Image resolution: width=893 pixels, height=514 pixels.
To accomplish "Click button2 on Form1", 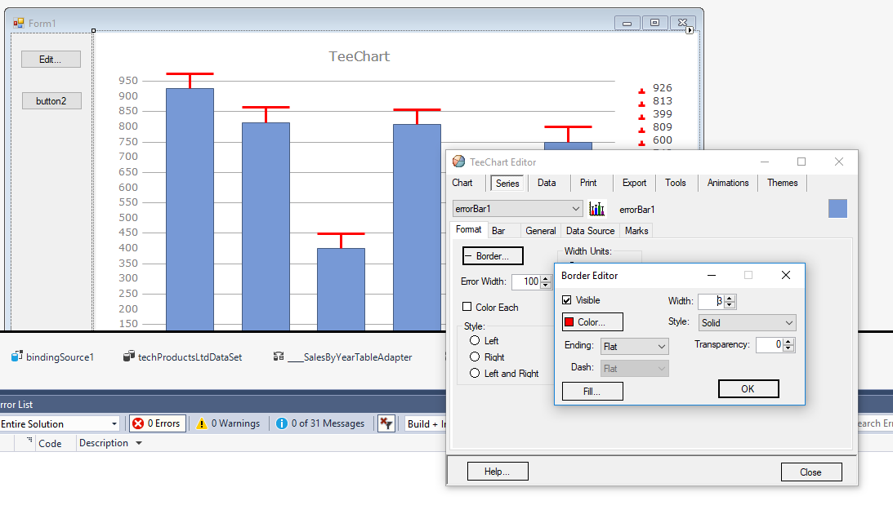I will [51, 100].
